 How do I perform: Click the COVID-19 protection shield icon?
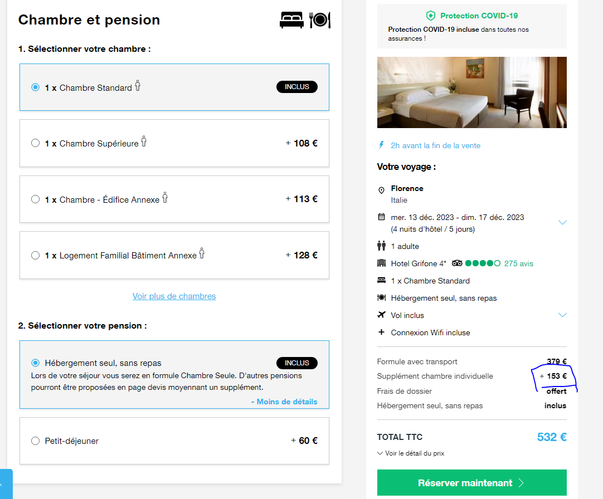pos(431,16)
